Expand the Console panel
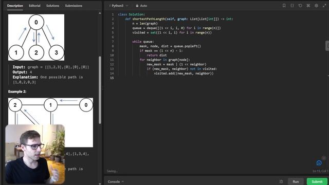329x185 pixels. (116, 181)
